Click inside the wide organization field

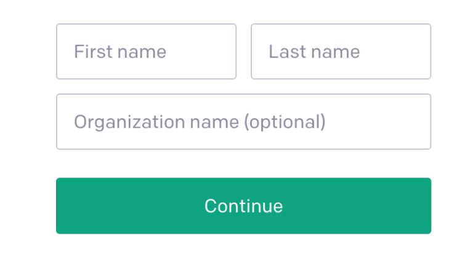pyautogui.click(x=243, y=122)
